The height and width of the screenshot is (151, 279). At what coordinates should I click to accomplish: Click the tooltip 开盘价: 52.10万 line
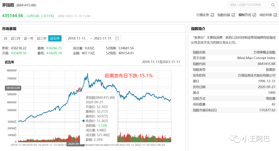pyautogui.click(x=97, y=107)
